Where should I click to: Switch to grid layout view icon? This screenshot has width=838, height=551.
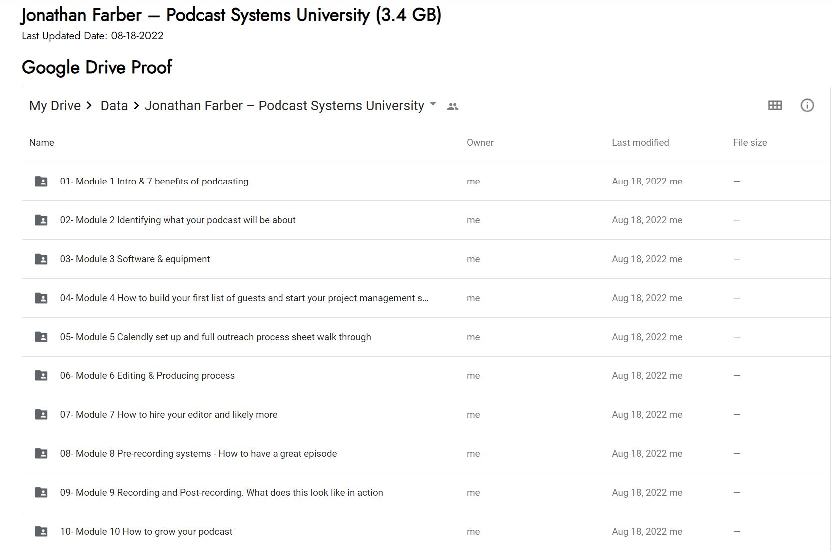pos(775,105)
